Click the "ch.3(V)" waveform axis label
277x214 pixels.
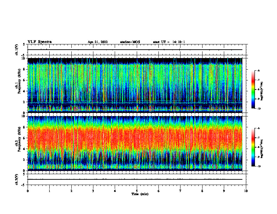17,179
